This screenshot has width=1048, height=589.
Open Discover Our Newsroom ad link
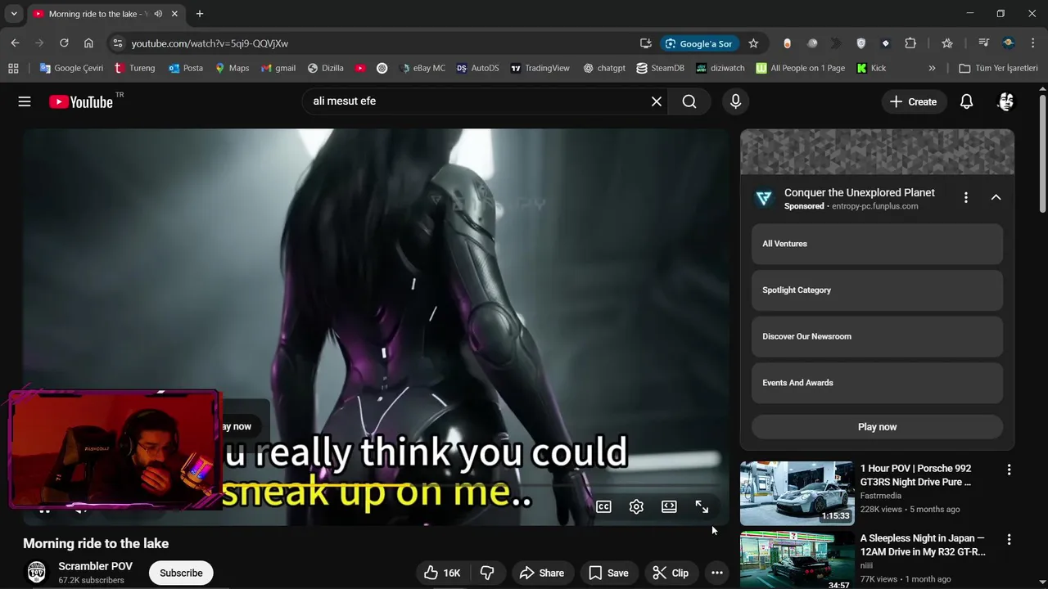(x=877, y=336)
